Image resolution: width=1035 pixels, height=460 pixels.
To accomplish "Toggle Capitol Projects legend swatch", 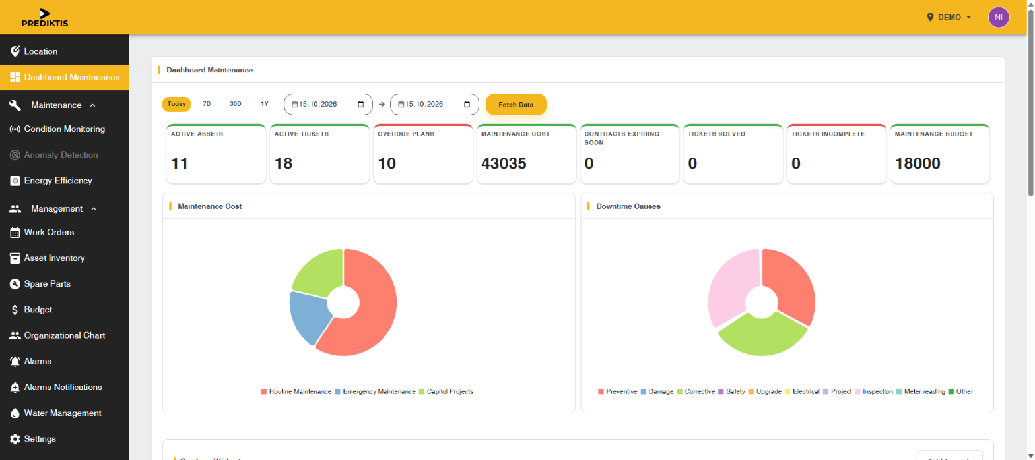I will (422, 391).
